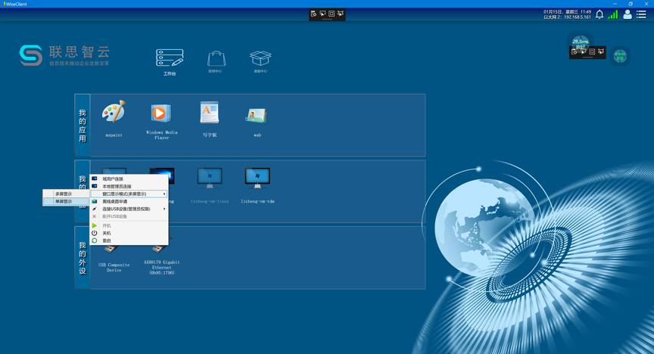Choose 本地管理员连接 from context menu
Image resolution: width=654 pixels, height=354 pixels.
coord(117,186)
